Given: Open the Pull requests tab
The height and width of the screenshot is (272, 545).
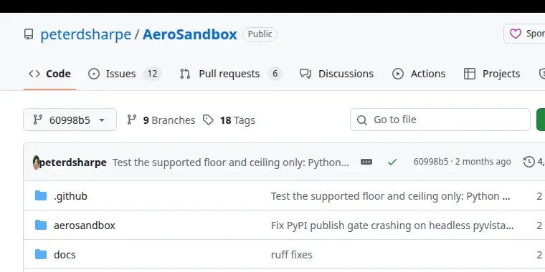Looking at the screenshot, I should tap(231, 74).
